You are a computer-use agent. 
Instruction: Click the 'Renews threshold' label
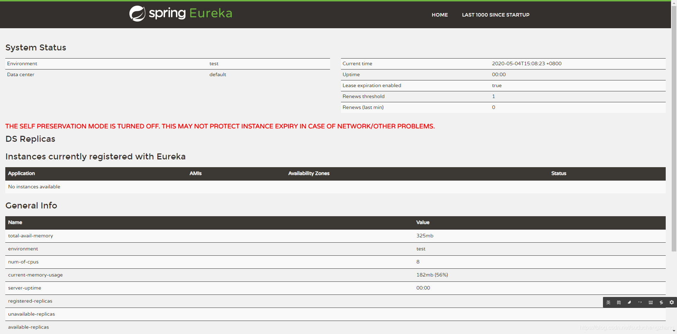(x=364, y=96)
